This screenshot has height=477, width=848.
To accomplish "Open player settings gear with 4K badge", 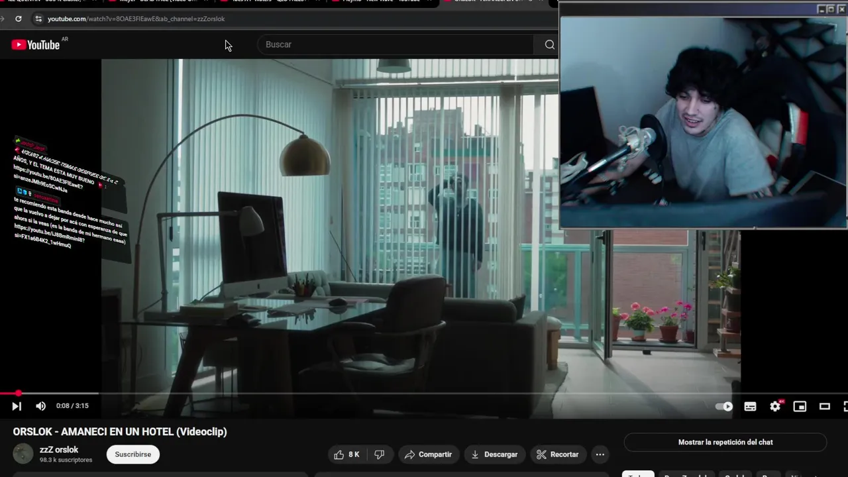I will tap(775, 407).
